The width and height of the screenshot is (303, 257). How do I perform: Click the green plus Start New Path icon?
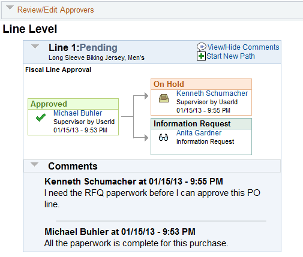(201, 56)
